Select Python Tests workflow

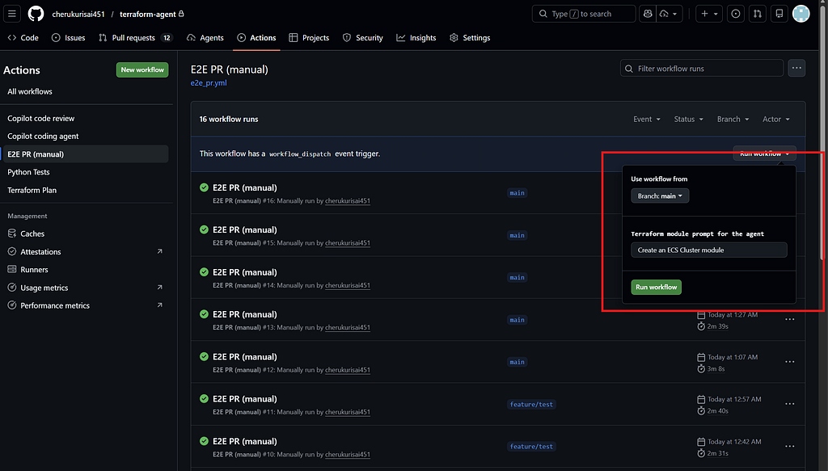coord(85,172)
